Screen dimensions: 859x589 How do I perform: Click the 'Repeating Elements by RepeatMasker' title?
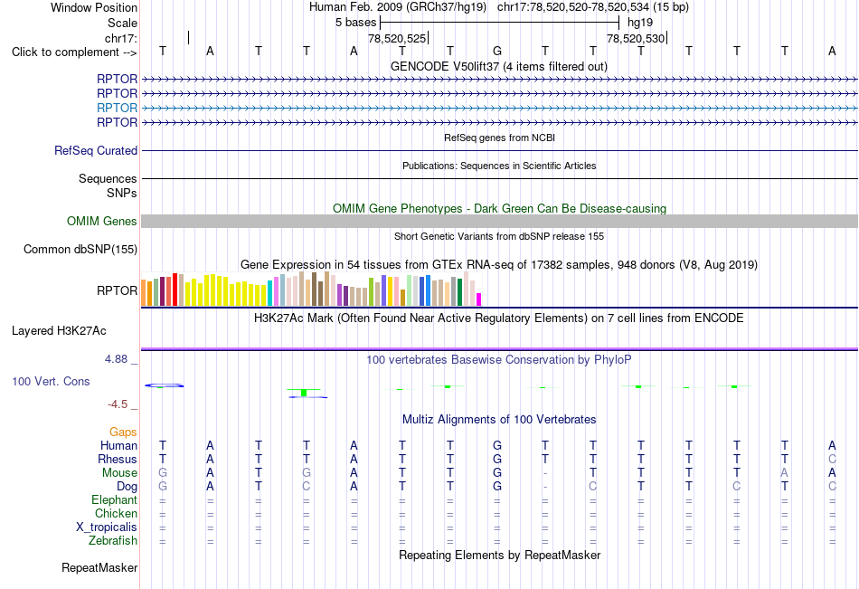pos(499,555)
